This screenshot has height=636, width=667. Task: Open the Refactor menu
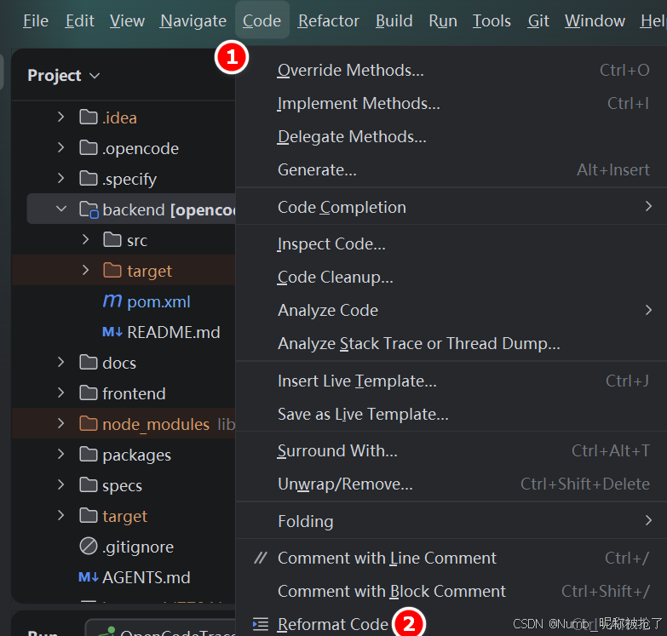point(329,20)
